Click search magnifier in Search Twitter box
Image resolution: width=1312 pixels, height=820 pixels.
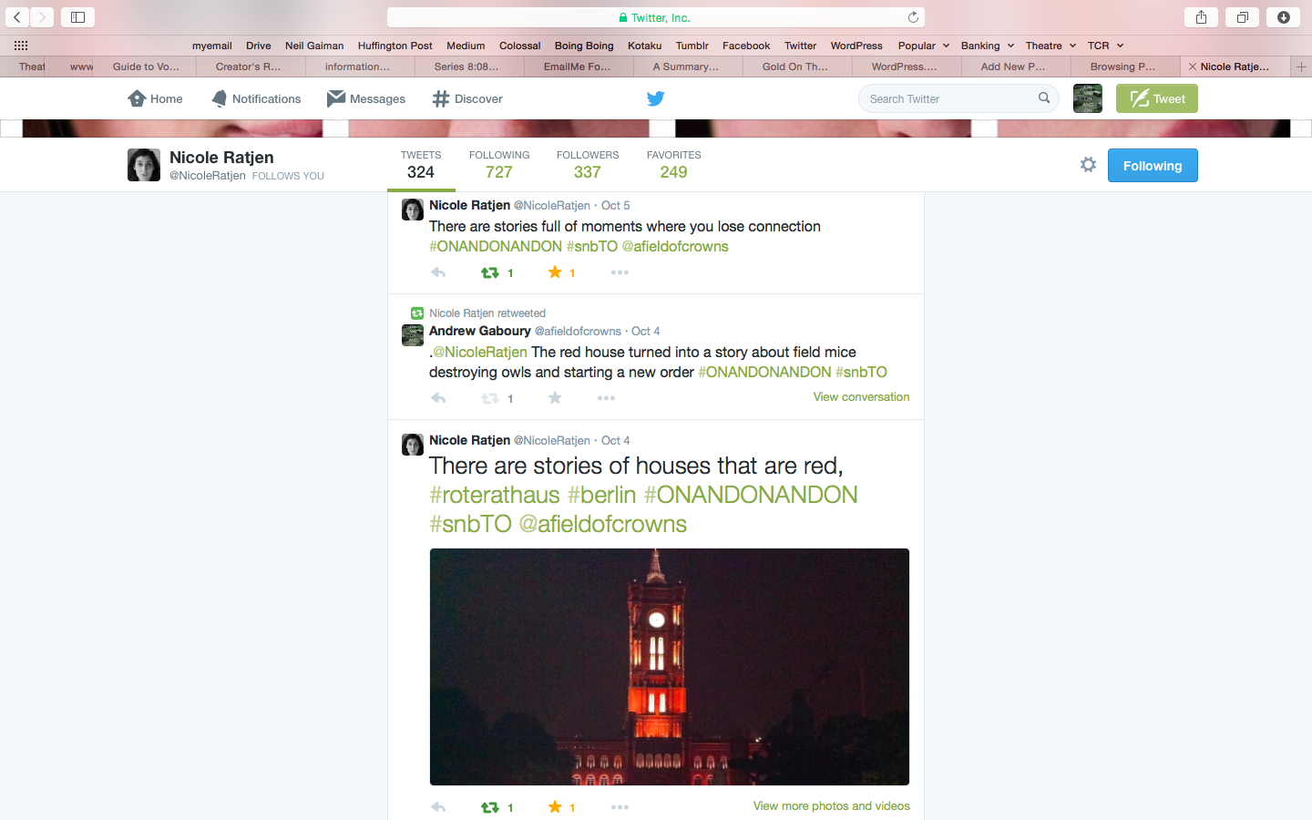pyautogui.click(x=1044, y=98)
